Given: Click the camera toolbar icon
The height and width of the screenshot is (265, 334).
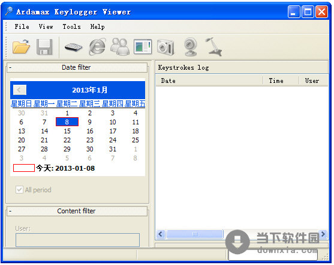Looking at the screenshot, I should point(166,47).
